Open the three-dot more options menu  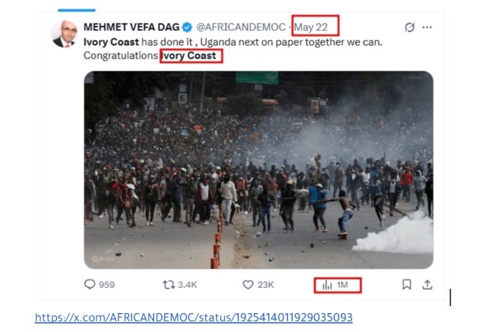tap(427, 27)
